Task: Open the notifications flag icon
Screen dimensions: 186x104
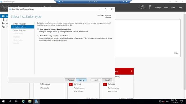Action: coord(150,7)
